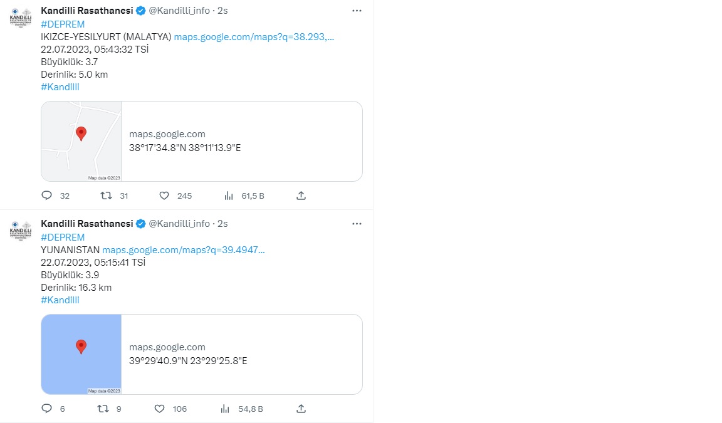Screen dimensions: 722x423
Task: Open Kandilli Rasathanesi profile from the first tweet
Action: (86, 11)
